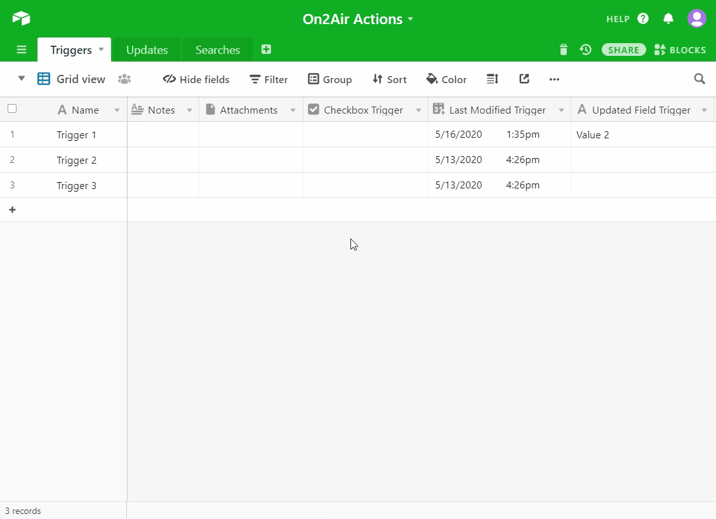Click the add table plus icon

(267, 49)
